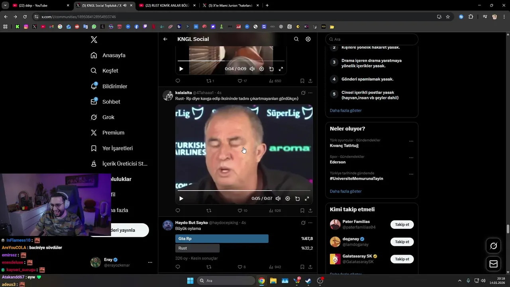
Task: Show more trends under Neler oluyor
Action: [x=345, y=191]
